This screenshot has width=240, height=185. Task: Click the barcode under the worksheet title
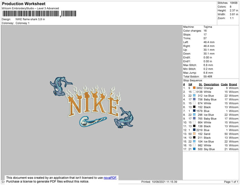pyautogui.click(x=39, y=14)
